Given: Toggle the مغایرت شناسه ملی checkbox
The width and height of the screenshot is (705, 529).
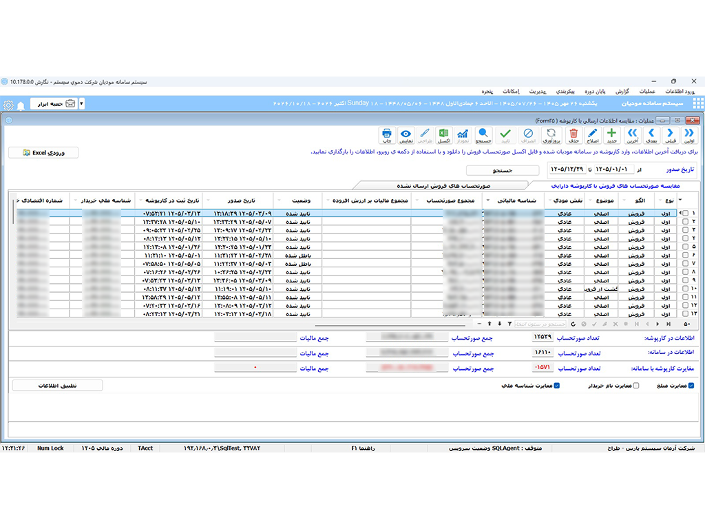Looking at the screenshot, I should pos(556,386).
